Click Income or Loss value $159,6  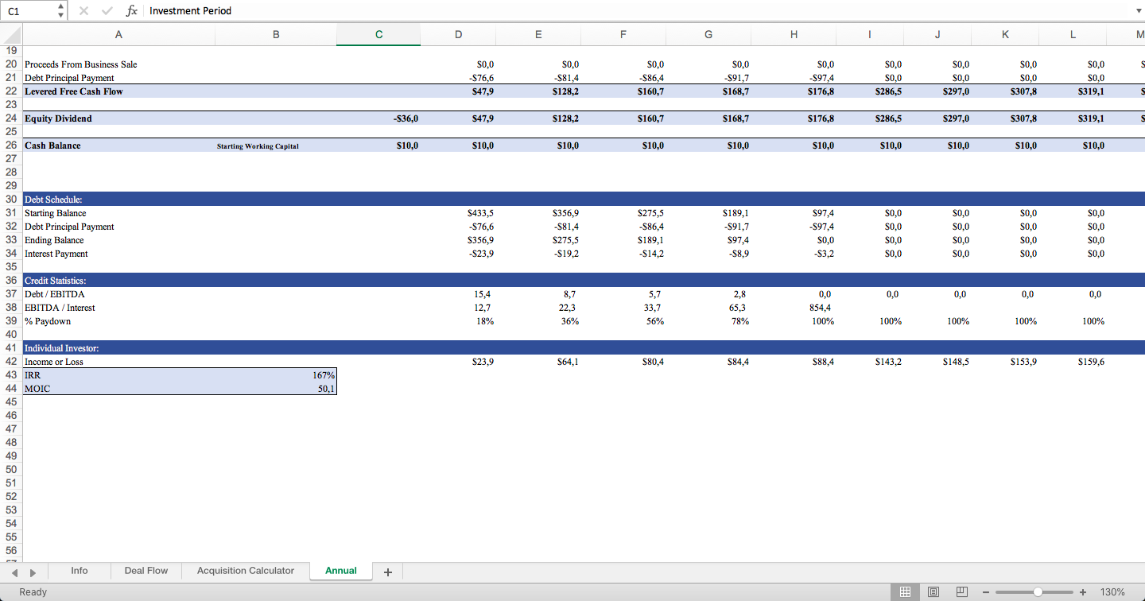pyautogui.click(x=1091, y=362)
